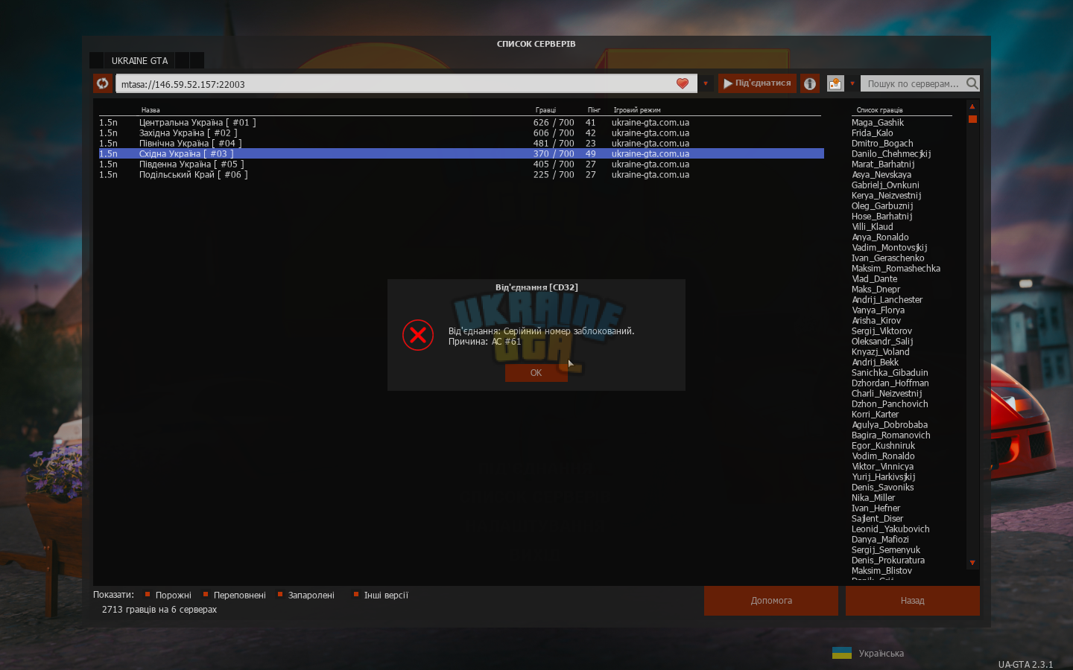Click player Arisha_Kirov in player list
Screen dimensions: 1073x670
coord(876,320)
